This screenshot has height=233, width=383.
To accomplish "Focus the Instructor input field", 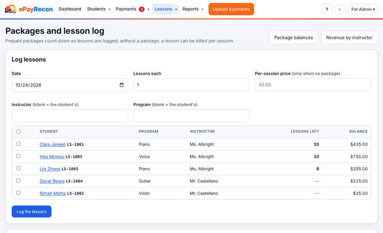I will (70, 116).
